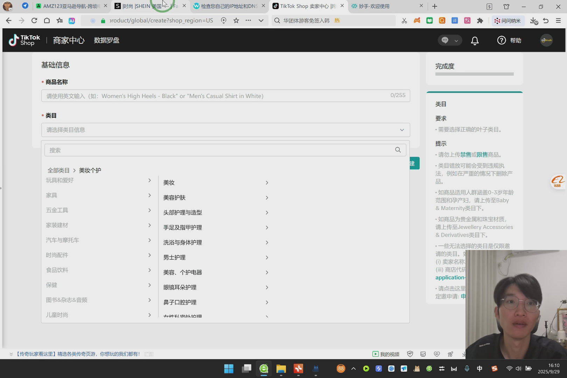The image size is (567, 378).
Task: Open the chat message icon in header
Action: [x=445, y=40]
